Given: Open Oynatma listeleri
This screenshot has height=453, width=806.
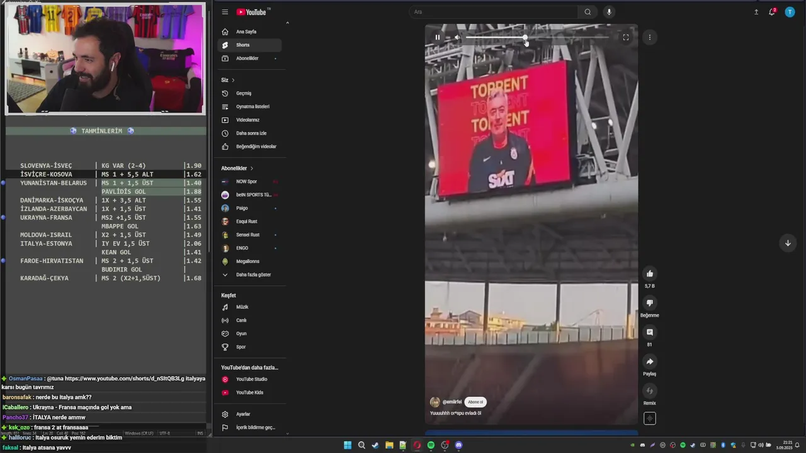Looking at the screenshot, I should click(249, 106).
